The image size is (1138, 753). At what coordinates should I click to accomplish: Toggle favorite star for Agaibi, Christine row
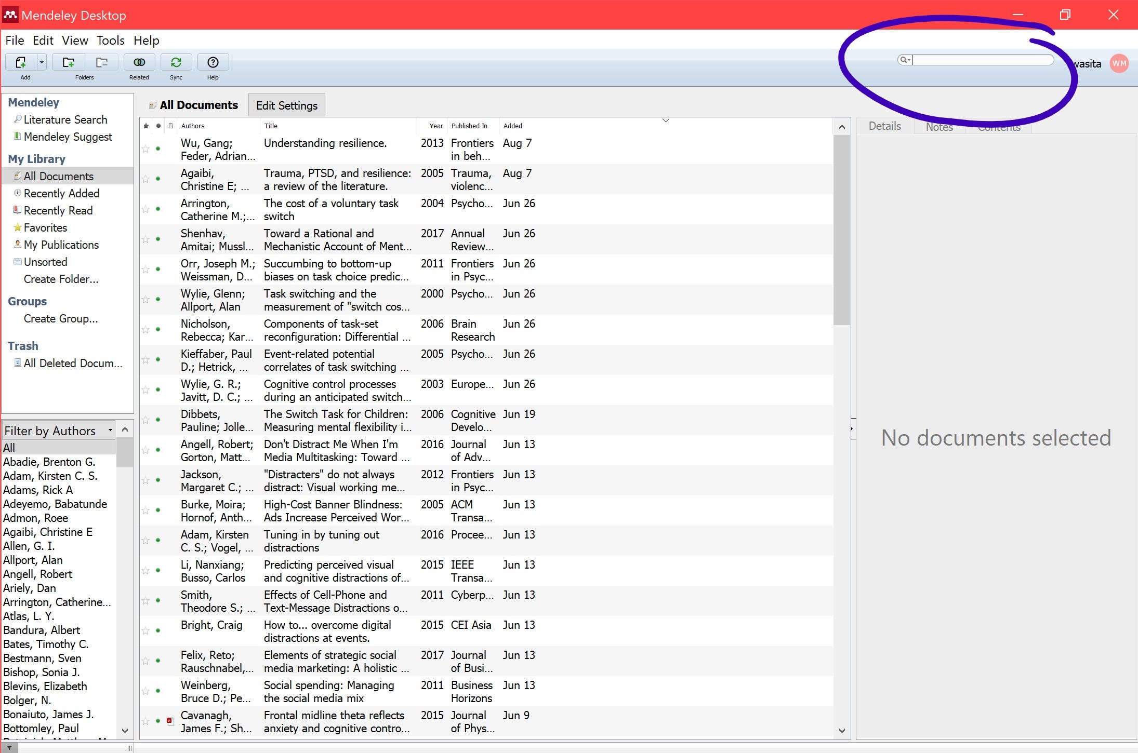tap(145, 179)
